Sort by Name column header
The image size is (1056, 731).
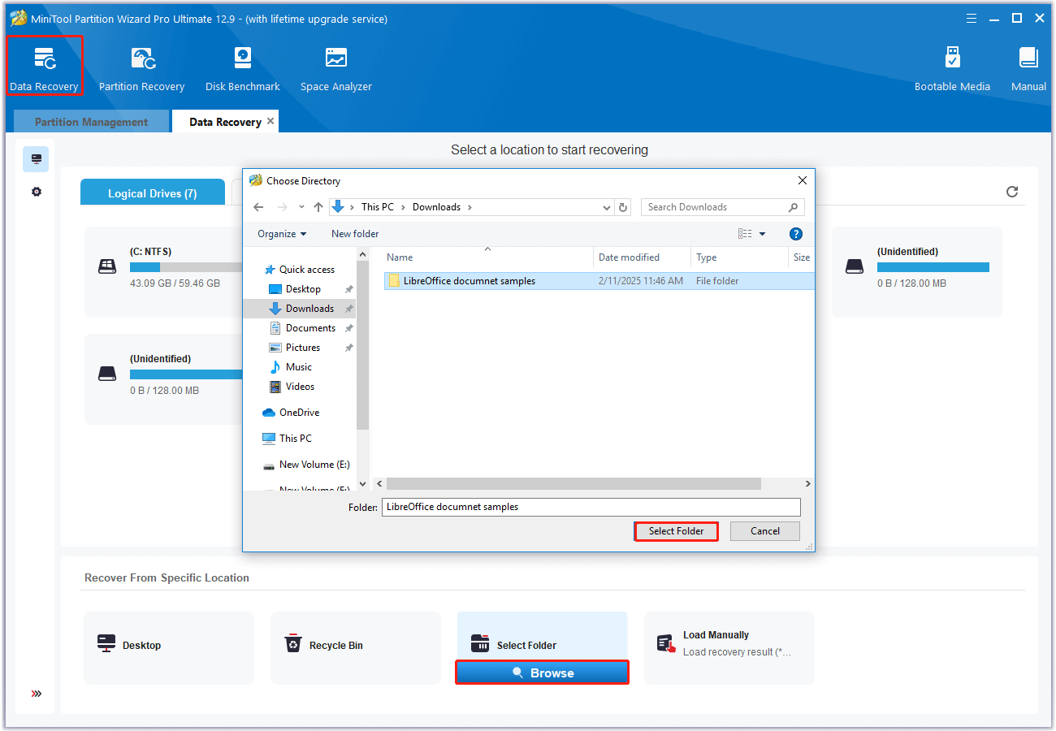(x=487, y=257)
